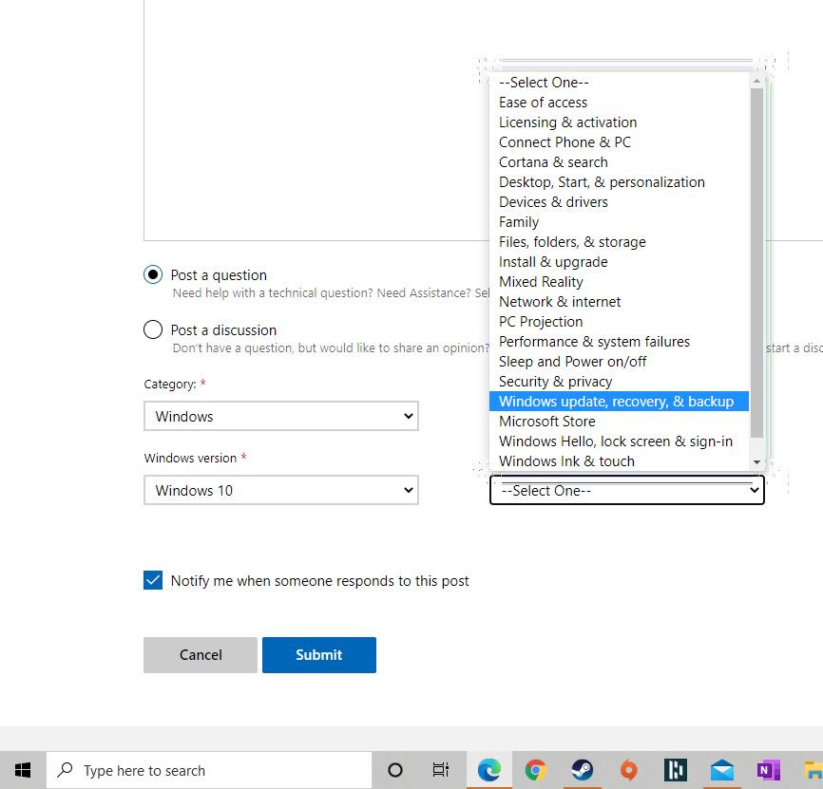
Task: Click into the large post details text area
Action: point(316,120)
